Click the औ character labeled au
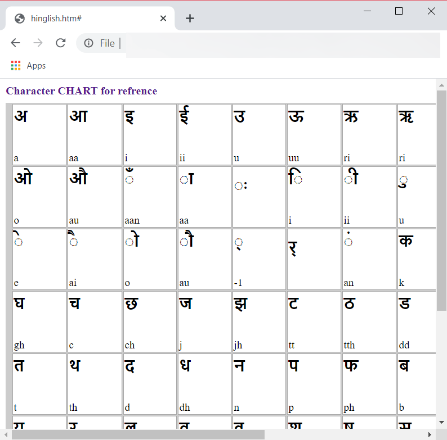The width and height of the screenshot is (447, 440). (x=78, y=176)
